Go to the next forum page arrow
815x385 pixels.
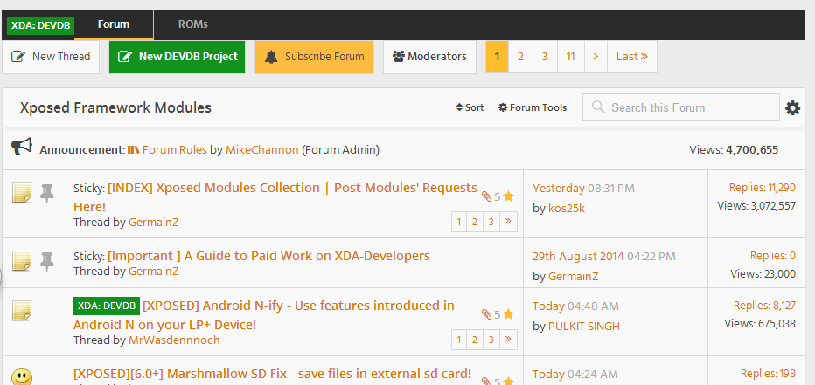(596, 57)
